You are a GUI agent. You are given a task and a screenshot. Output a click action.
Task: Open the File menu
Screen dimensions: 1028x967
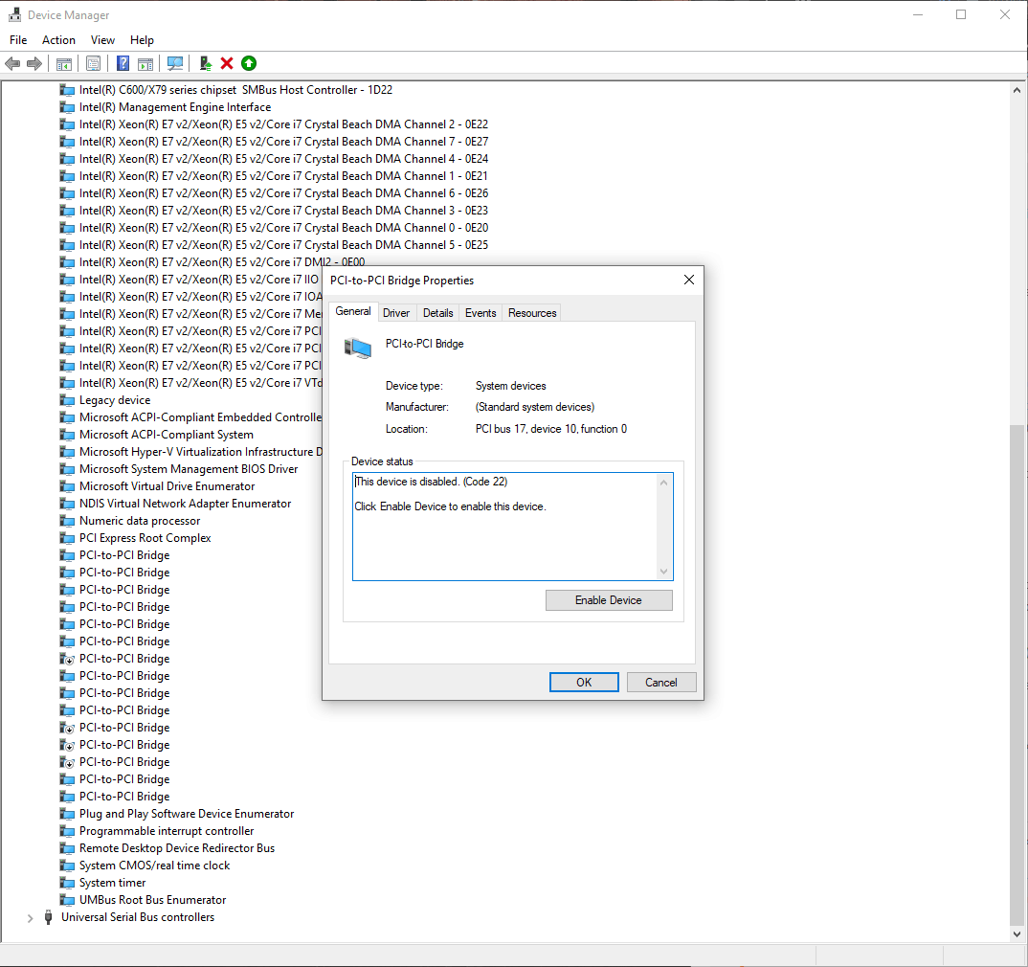click(x=18, y=40)
